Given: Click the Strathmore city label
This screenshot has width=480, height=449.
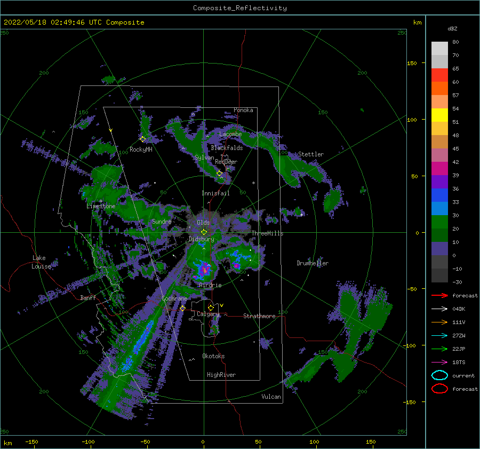Looking at the screenshot, I should [x=259, y=316].
